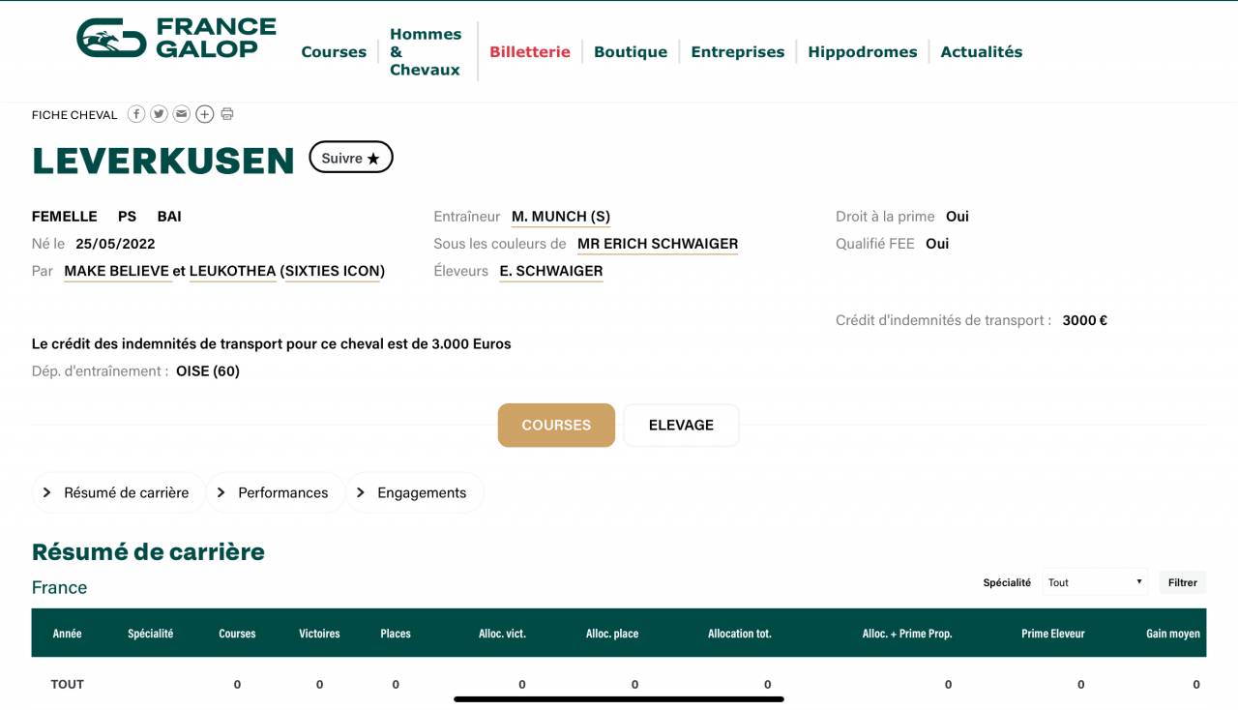Viewport: 1238px width, 710px height.
Task: Share the horse page on Twitter
Action: click(159, 114)
